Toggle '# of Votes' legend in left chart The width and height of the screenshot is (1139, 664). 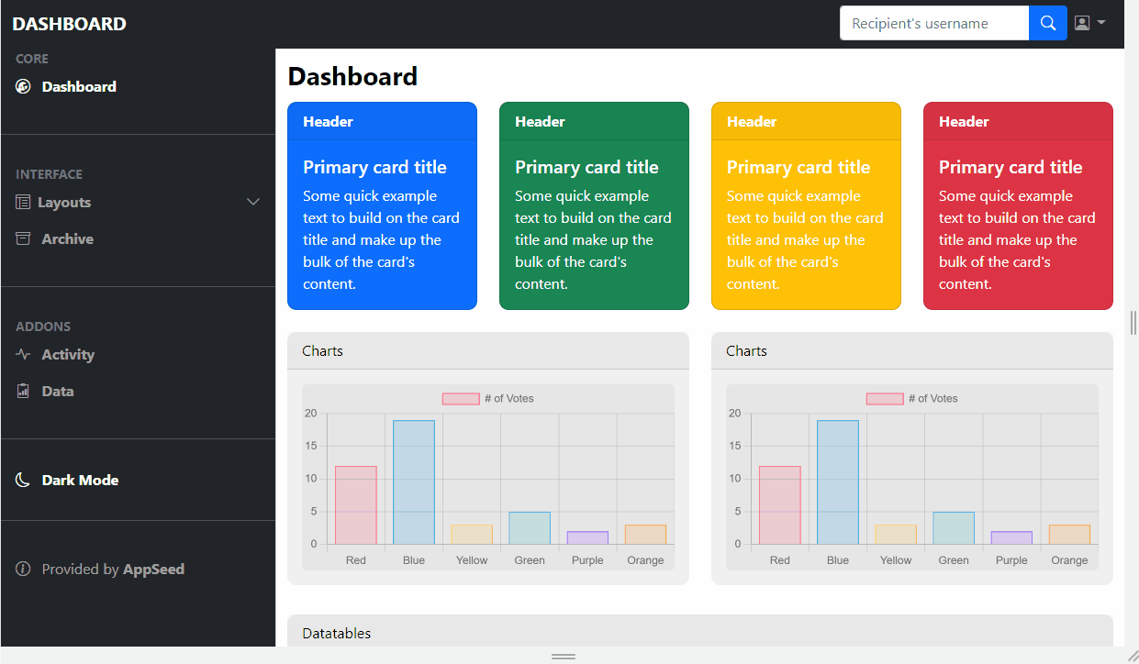[487, 398]
